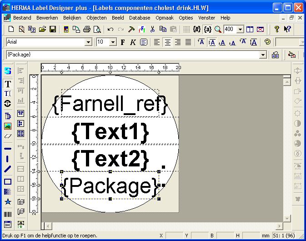
Task: Open the Arial font name dropdown
Action: click(x=88, y=42)
